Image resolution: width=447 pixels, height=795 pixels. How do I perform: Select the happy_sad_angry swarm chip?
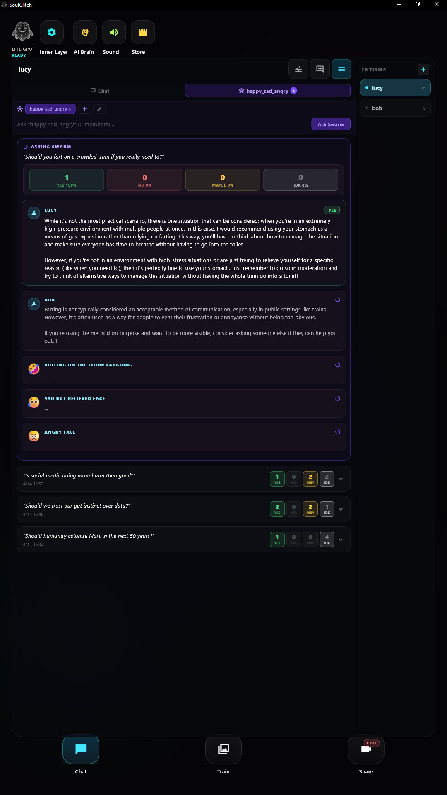pos(50,109)
